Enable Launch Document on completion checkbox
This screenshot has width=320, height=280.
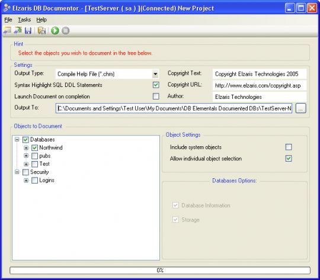pyautogui.click(x=156, y=96)
